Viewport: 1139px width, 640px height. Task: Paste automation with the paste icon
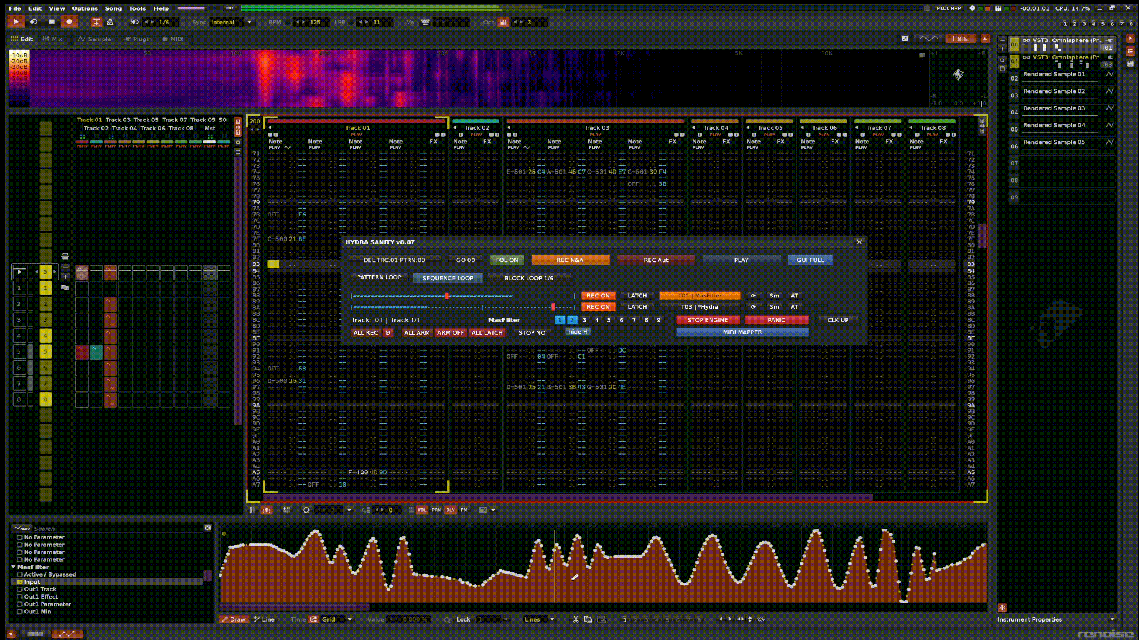click(602, 619)
